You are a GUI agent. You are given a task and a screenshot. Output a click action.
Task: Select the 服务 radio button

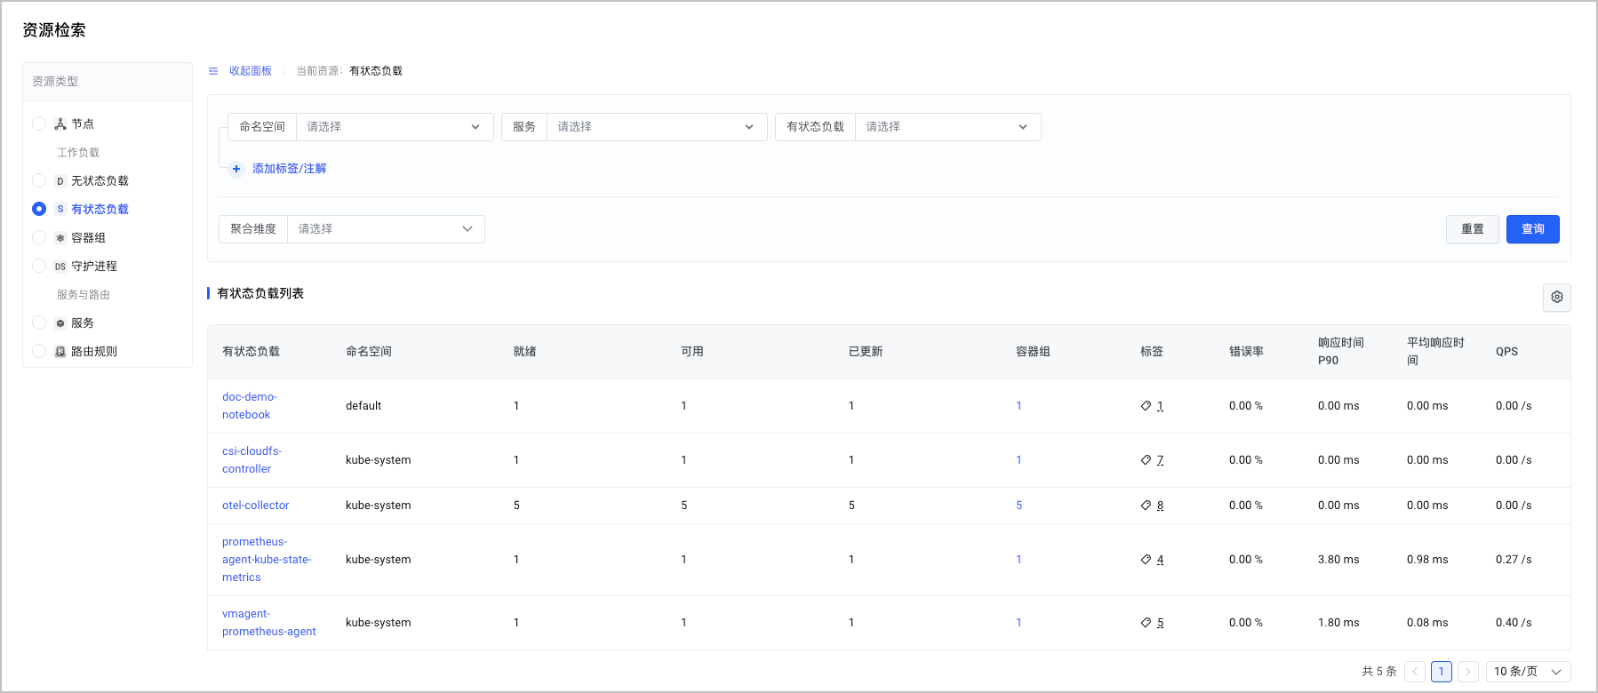(x=39, y=323)
